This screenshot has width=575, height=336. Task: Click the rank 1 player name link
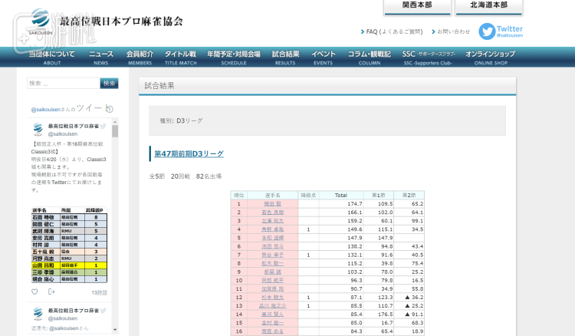(272, 204)
